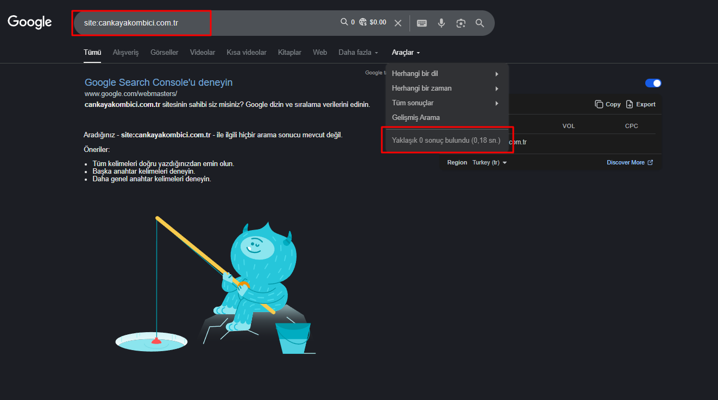
Task: Click the VOL column header
Action: click(569, 126)
